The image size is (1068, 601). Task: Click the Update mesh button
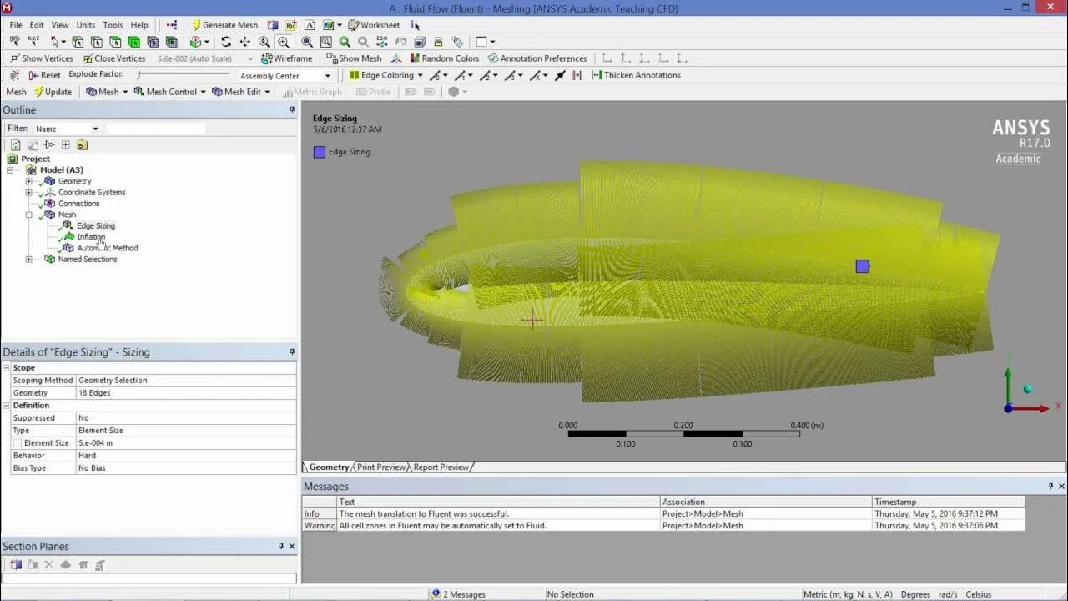tap(53, 92)
